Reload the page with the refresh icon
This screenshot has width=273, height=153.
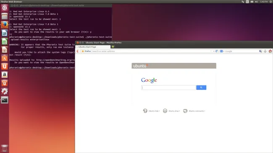coord(216,51)
